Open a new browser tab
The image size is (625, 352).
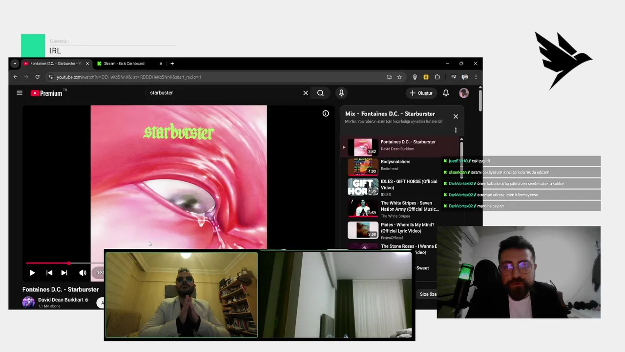(x=172, y=64)
